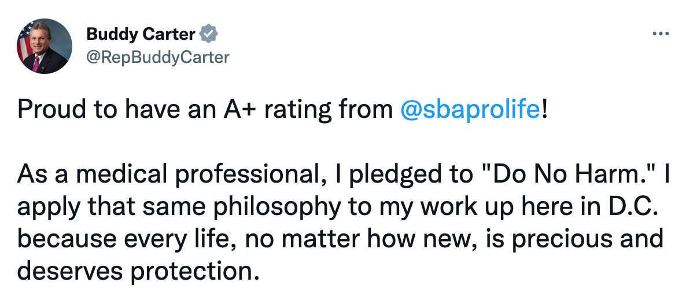The image size is (686, 297).
Task: Click the "Proud to have" opening words
Action: click(x=81, y=110)
